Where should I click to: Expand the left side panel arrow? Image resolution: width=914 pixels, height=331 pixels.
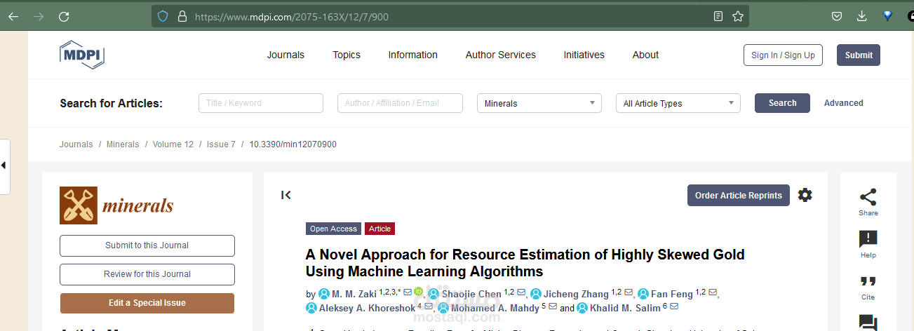coord(4,166)
